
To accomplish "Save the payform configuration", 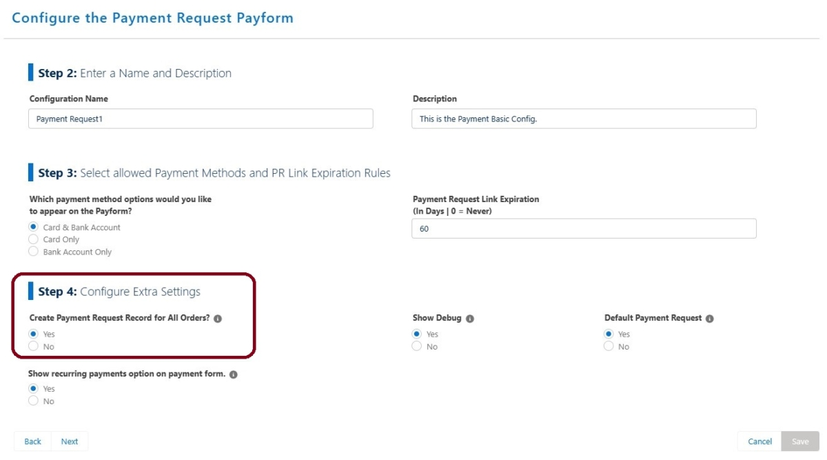I will (x=800, y=441).
